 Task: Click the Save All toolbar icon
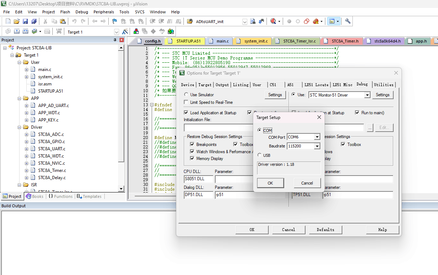coord(33,21)
